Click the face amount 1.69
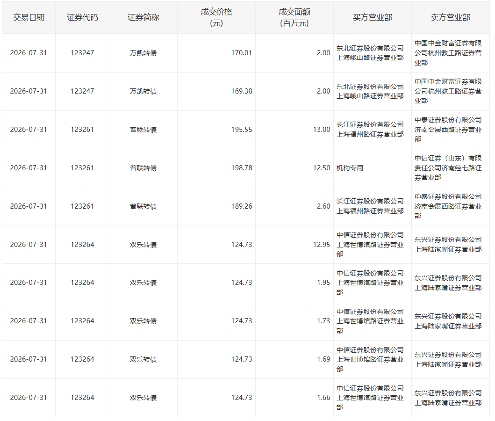495x421 pixels. coord(323,359)
